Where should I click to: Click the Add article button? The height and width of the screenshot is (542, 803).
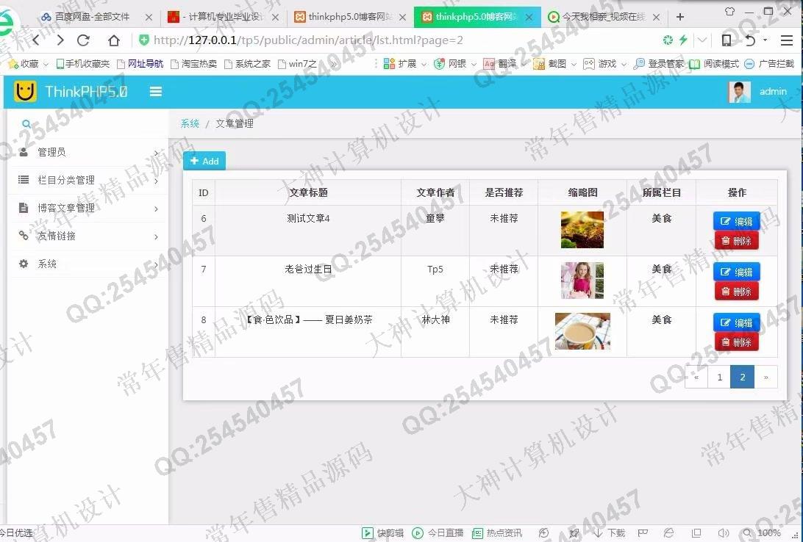[x=204, y=161]
